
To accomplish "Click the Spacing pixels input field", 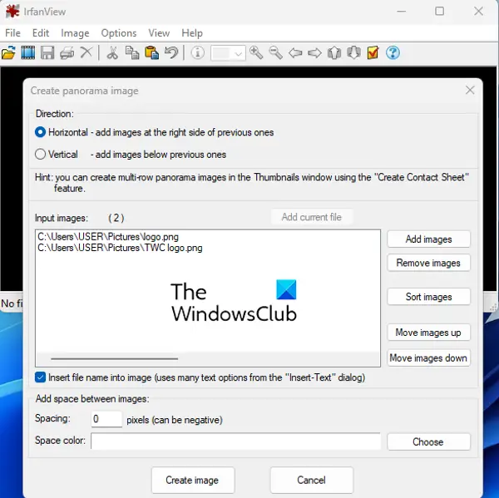I will coord(106,419).
